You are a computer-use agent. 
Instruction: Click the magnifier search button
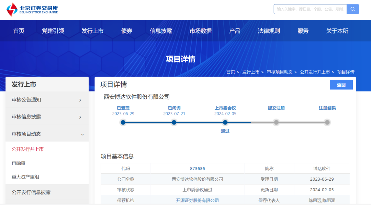point(353,9)
